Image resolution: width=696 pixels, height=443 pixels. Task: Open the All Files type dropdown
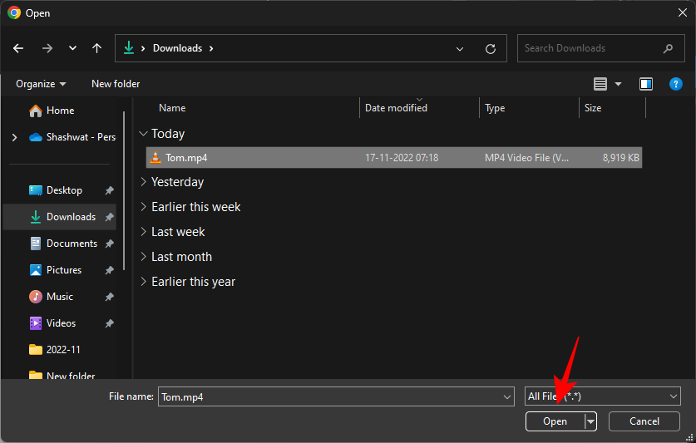603,396
